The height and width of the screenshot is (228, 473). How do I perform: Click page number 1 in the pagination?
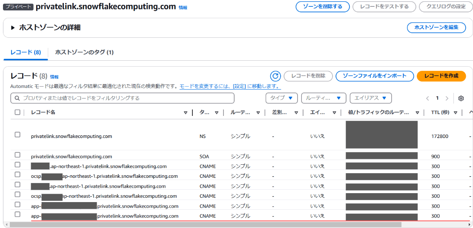437,98
